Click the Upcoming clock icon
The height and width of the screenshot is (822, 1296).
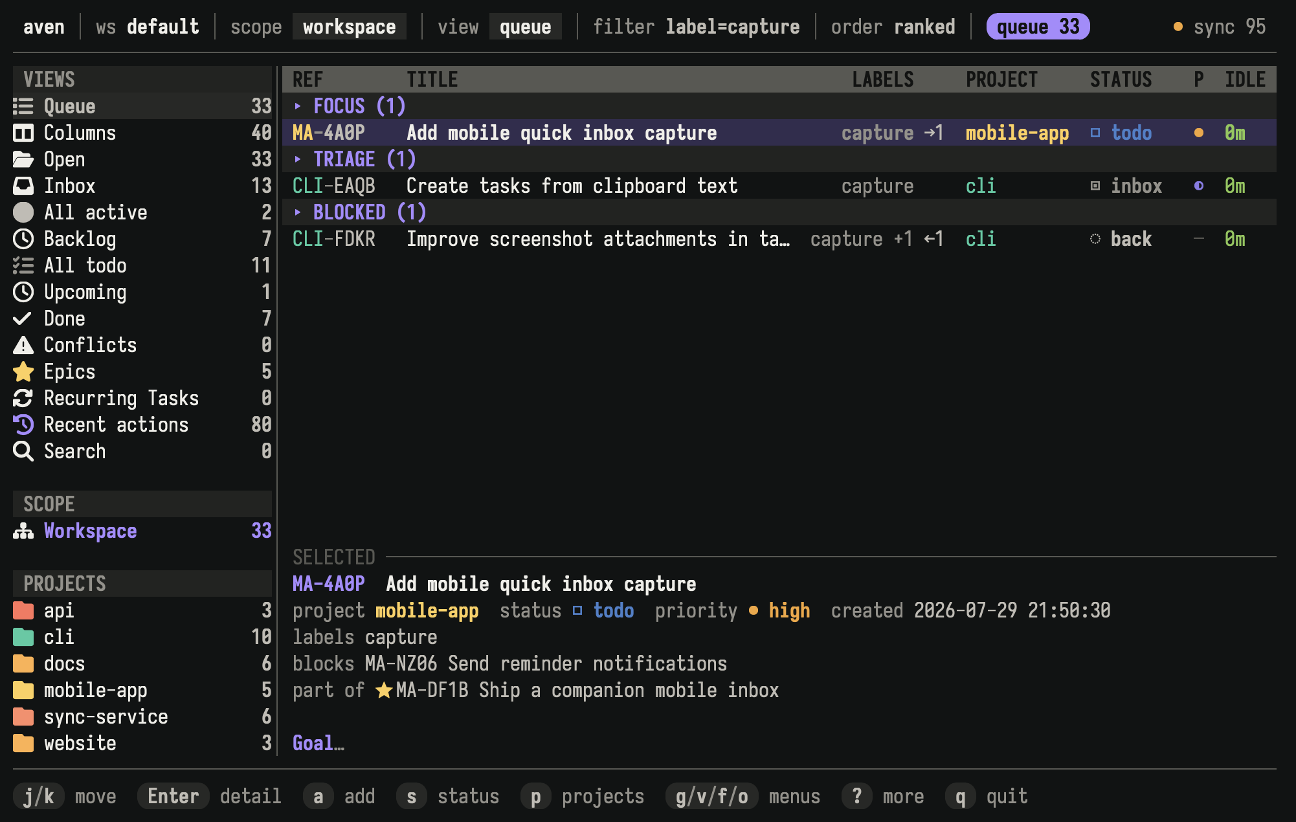[x=23, y=292]
